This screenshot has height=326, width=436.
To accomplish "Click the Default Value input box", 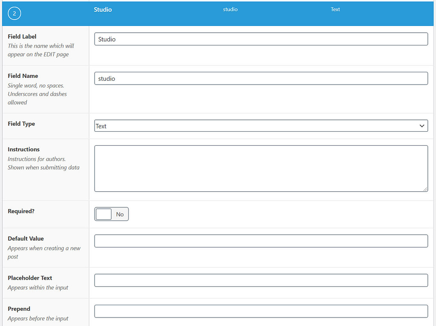I will 261,241.
